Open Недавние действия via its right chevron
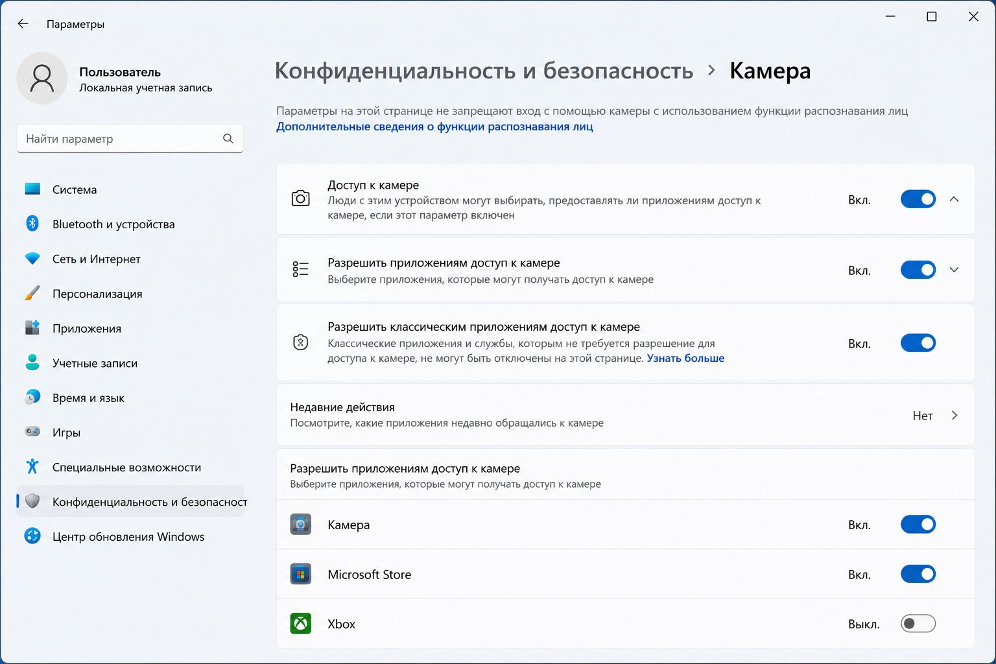Image resolution: width=996 pixels, height=664 pixels. tap(954, 415)
